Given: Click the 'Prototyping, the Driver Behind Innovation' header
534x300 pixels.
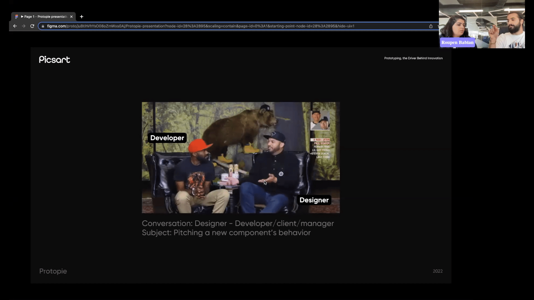Looking at the screenshot, I should [413, 58].
